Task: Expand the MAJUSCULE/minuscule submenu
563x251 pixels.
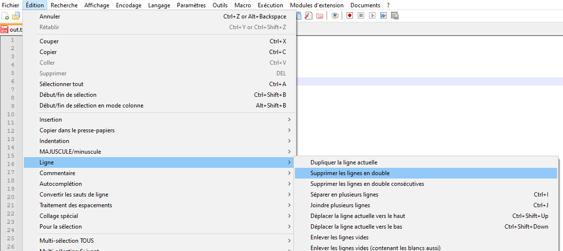Action: (160, 152)
